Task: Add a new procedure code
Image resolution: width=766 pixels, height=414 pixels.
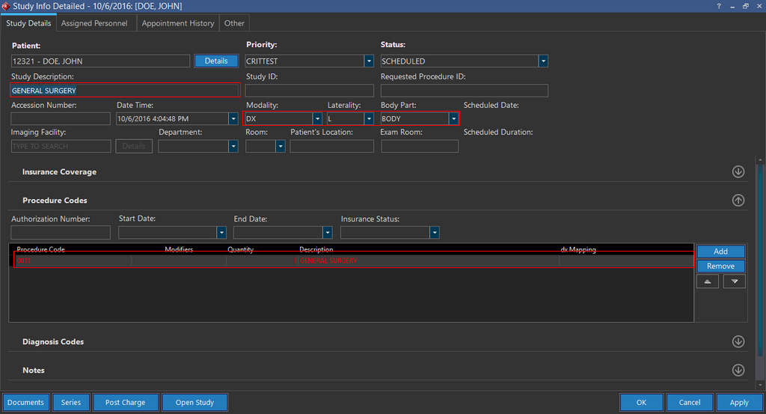Action: pos(720,252)
